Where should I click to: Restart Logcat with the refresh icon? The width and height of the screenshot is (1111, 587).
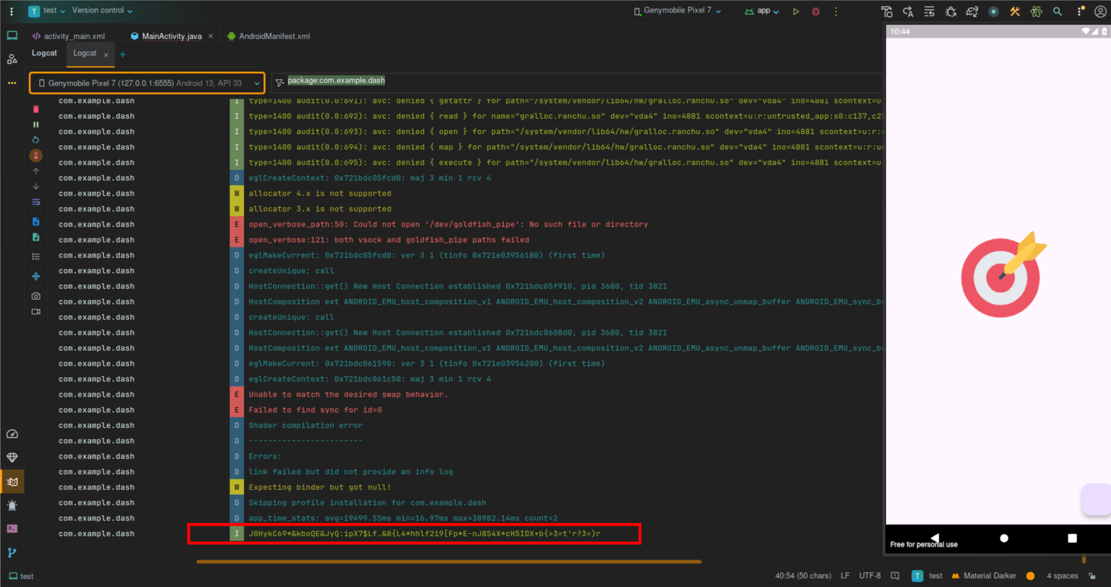[36, 140]
